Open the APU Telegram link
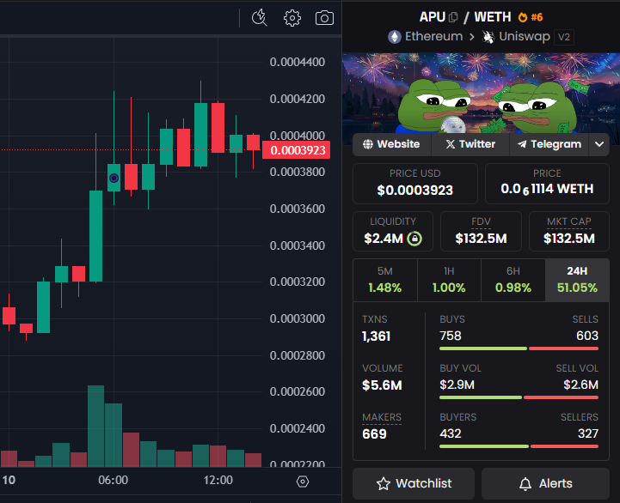 tap(549, 144)
